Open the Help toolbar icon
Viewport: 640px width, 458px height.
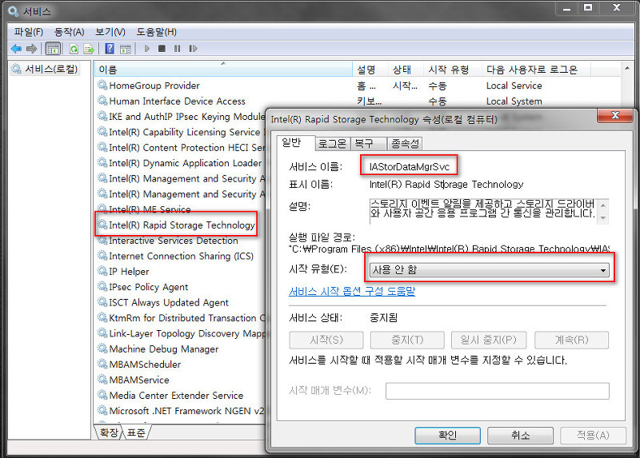coord(110,49)
